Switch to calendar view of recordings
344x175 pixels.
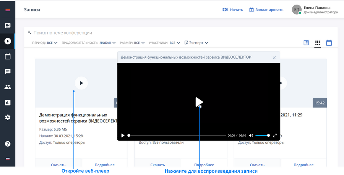pyautogui.click(x=329, y=43)
